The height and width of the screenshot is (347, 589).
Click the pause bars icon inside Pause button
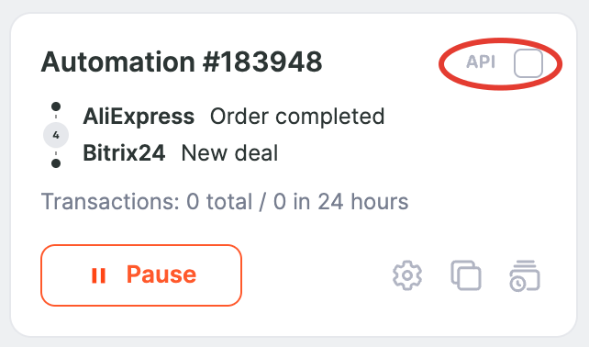tap(99, 275)
